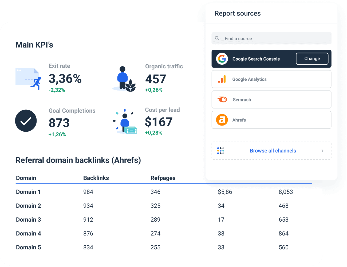Click the Backlinks column header
Image resolution: width=347 pixels, height=267 pixels.
96,178
